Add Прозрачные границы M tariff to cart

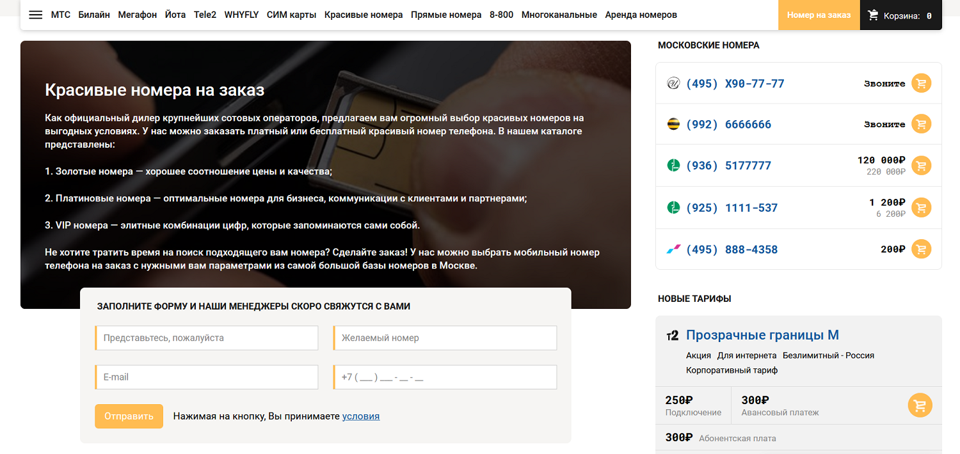tap(920, 405)
